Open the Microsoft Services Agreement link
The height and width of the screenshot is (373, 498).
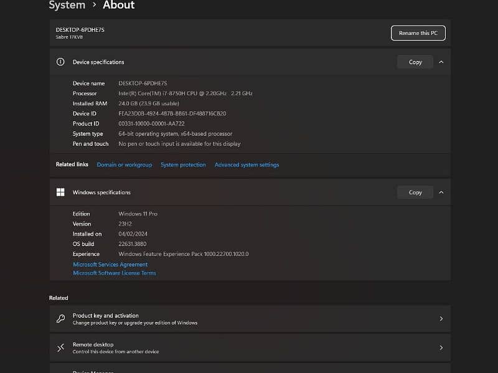coord(110,265)
